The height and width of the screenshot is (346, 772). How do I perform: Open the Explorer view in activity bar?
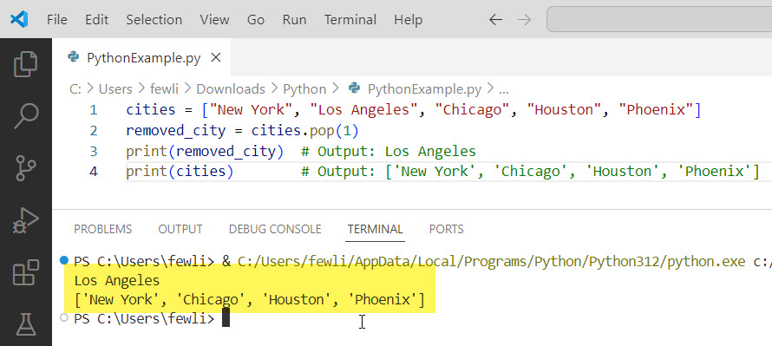(x=26, y=64)
